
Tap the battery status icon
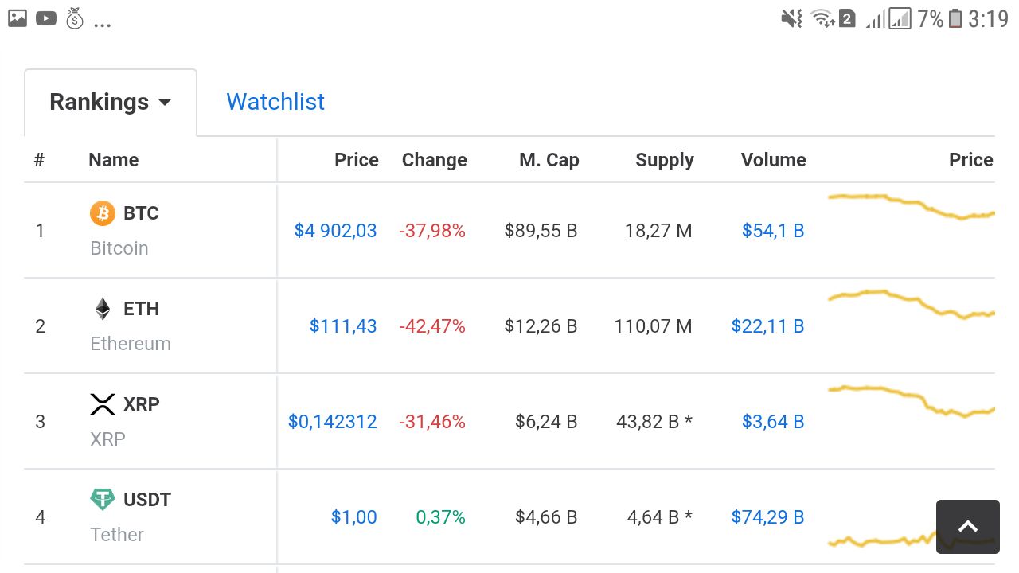tap(955, 18)
